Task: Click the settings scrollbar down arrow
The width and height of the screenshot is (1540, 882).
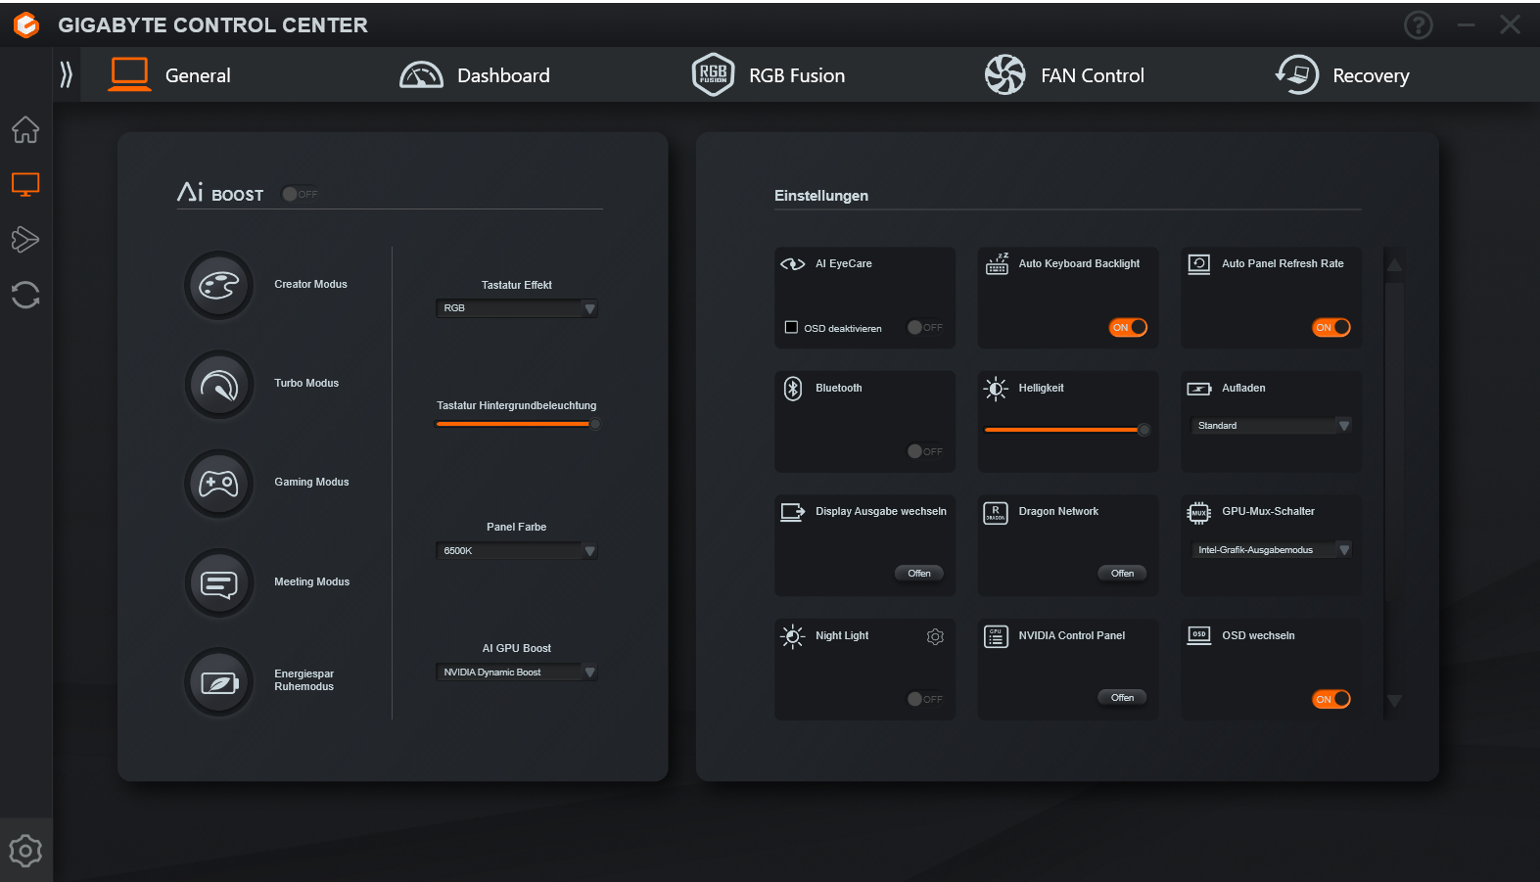Action: (x=1394, y=701)
